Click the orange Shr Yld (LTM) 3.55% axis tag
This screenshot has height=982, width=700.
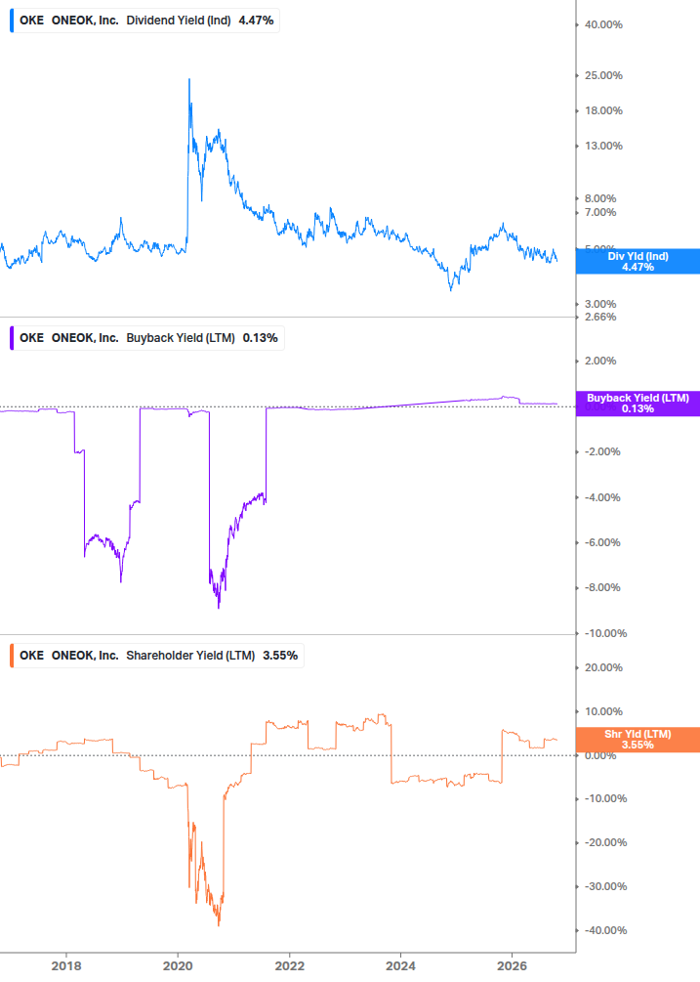click(x=638, y=740)
